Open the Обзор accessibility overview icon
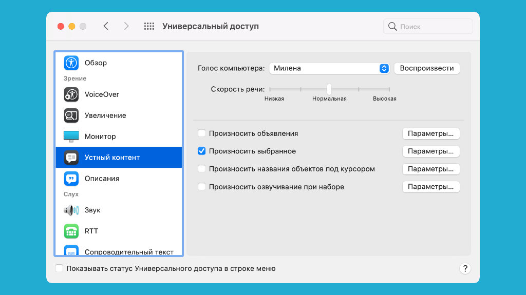This screenshot has height=295, width=526. point(71,63)
